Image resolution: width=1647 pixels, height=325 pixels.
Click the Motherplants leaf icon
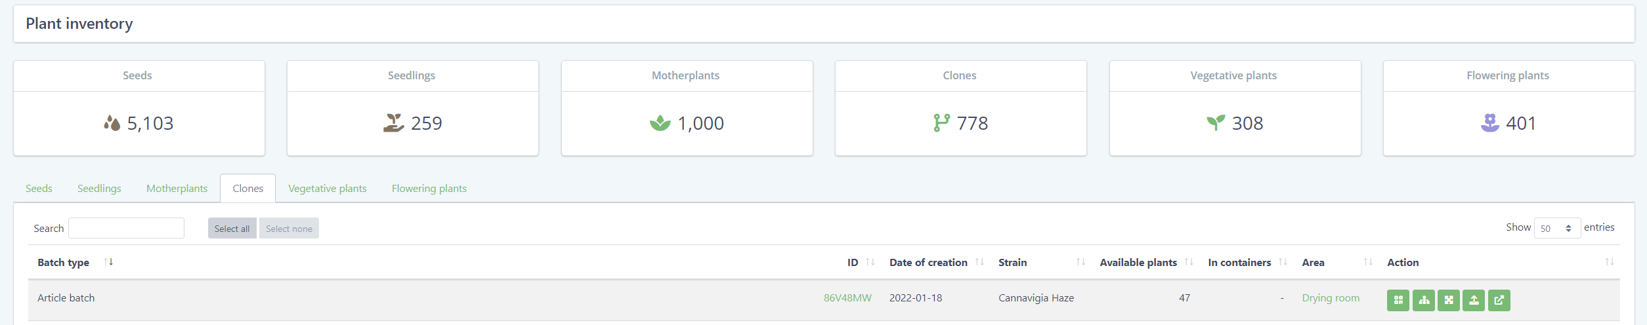(x=660, y=123)
